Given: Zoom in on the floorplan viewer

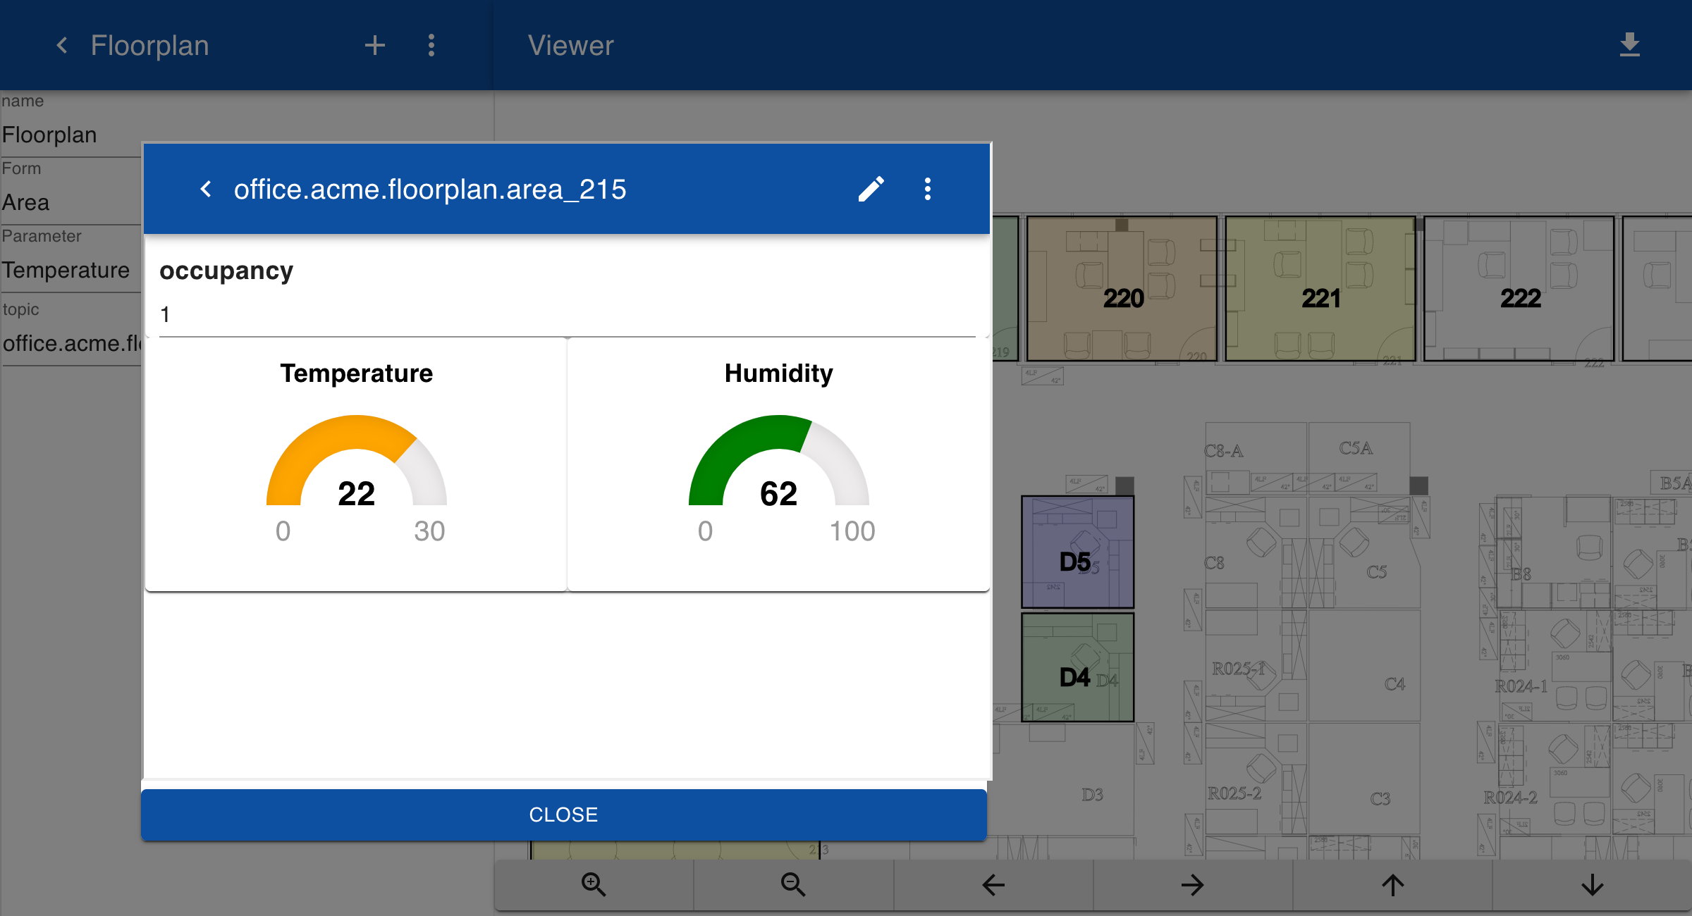Looking at the screenshot, I should click(594, 884).
